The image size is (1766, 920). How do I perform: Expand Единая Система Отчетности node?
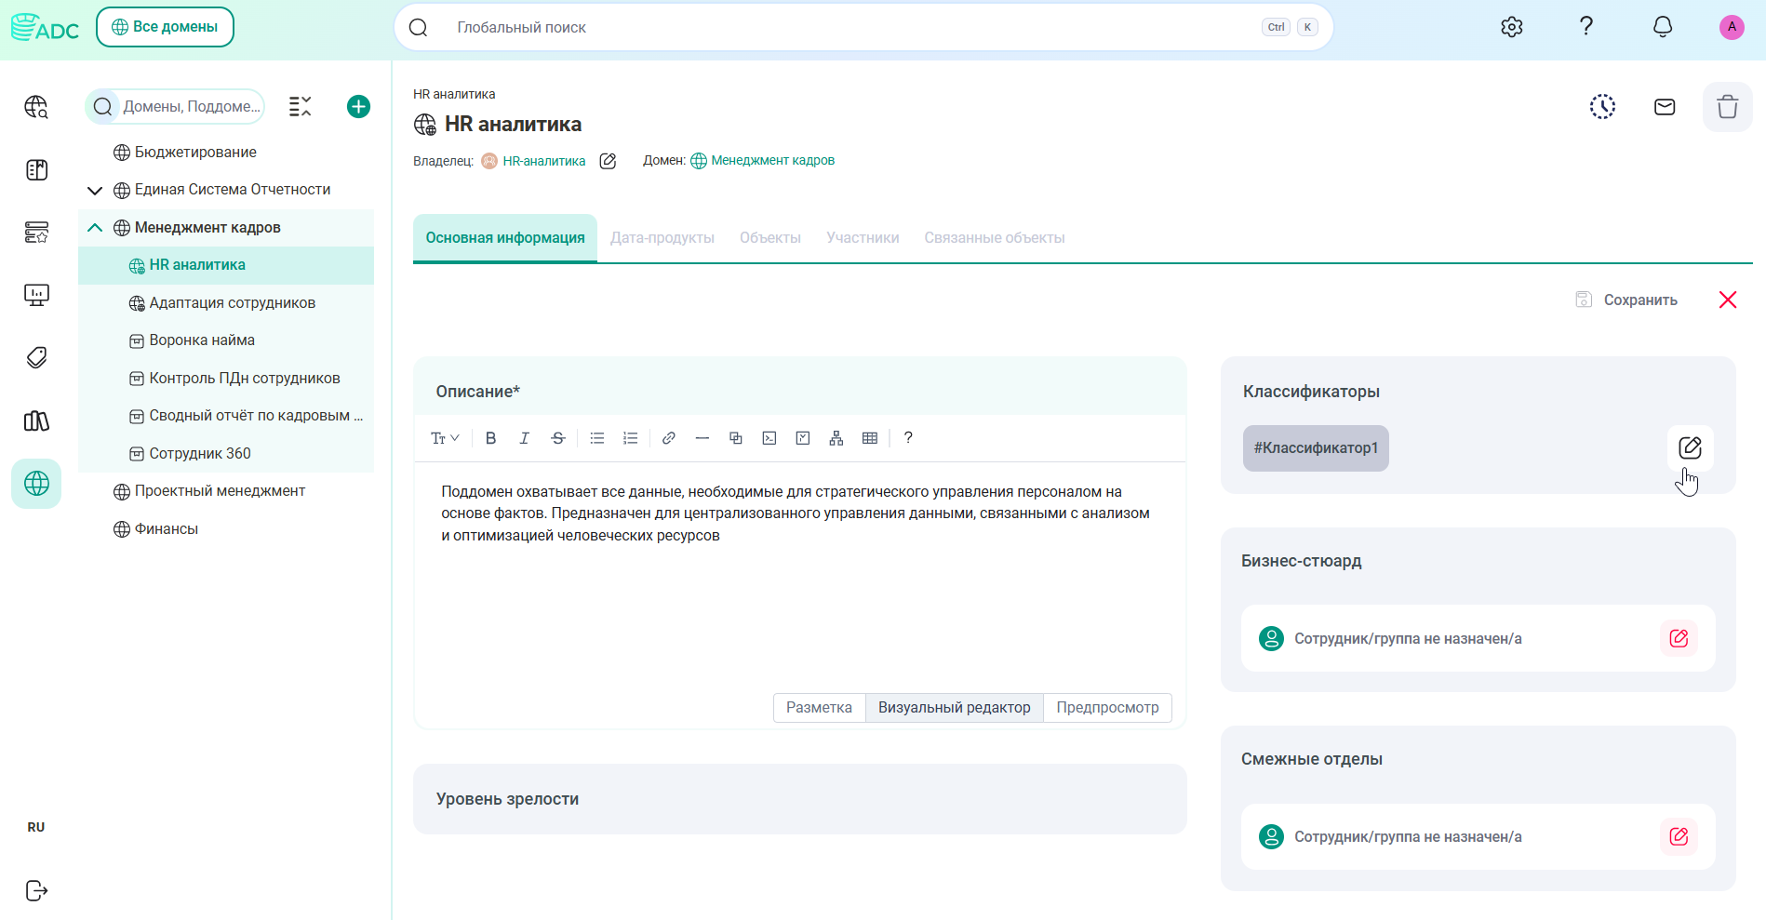coord(95,191)
